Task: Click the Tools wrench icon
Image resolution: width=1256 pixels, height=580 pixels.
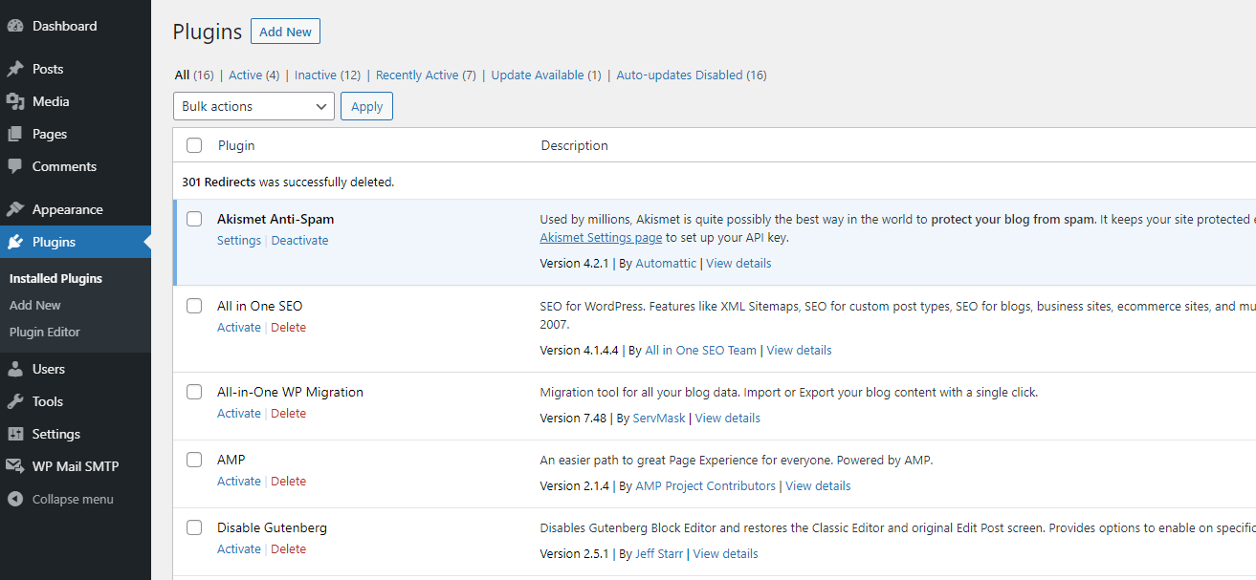Action: point(15,401)
